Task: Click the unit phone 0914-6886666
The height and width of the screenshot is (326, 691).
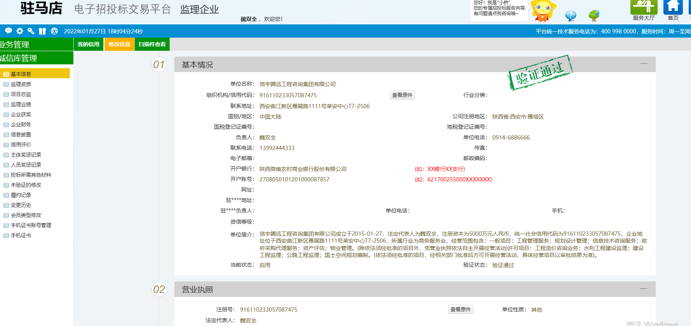Action: click(511, 138)
